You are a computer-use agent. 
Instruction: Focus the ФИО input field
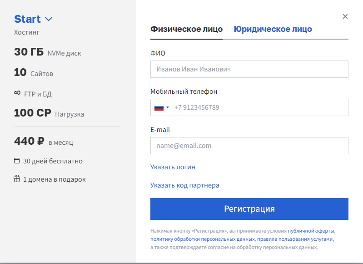pyautogui.click(x=249, y=69)
